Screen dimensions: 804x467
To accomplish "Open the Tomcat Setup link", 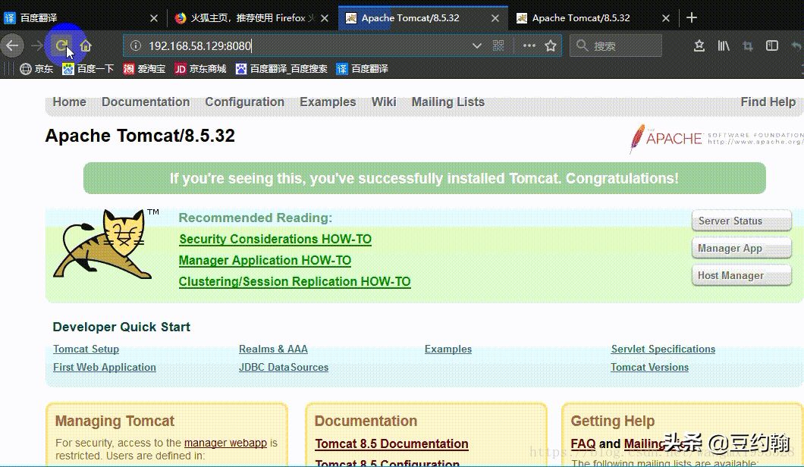I will [x=86, y=349].
